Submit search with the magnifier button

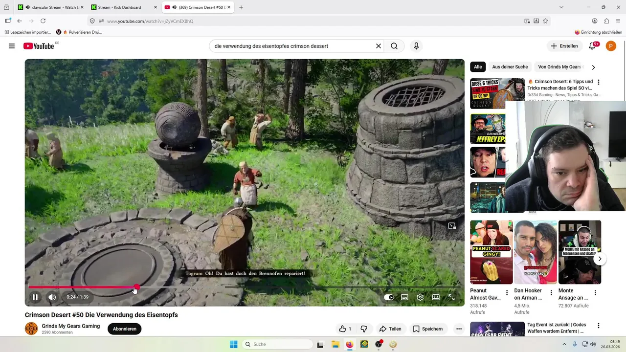tap(394, 46)
